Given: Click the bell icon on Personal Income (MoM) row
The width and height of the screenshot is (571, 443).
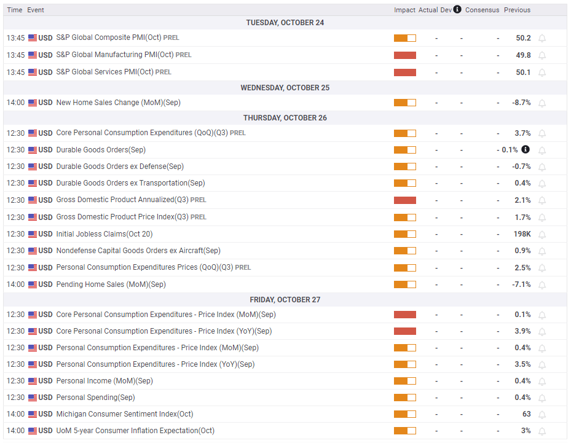Looking at the screenshot, I should (542, 381).
